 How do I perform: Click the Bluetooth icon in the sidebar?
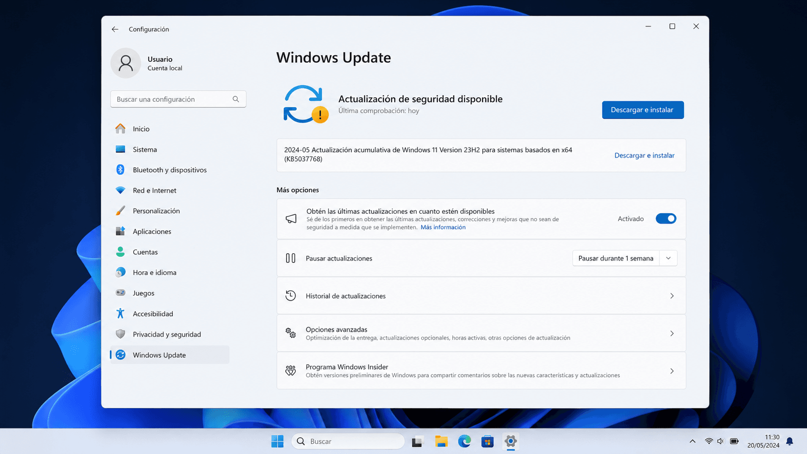pyautogui.click(x=120, y=170)
